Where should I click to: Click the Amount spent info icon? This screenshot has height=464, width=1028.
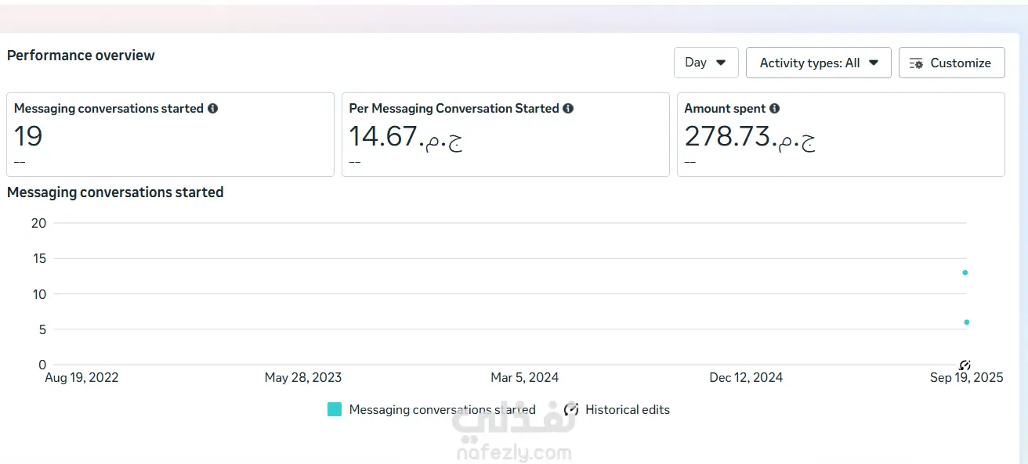(774, 109)
